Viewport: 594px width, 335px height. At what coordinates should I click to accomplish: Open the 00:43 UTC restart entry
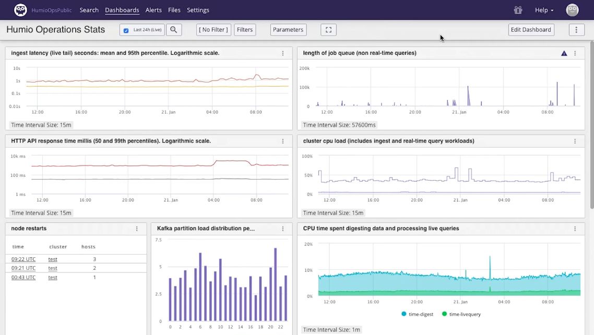[23, 278]
